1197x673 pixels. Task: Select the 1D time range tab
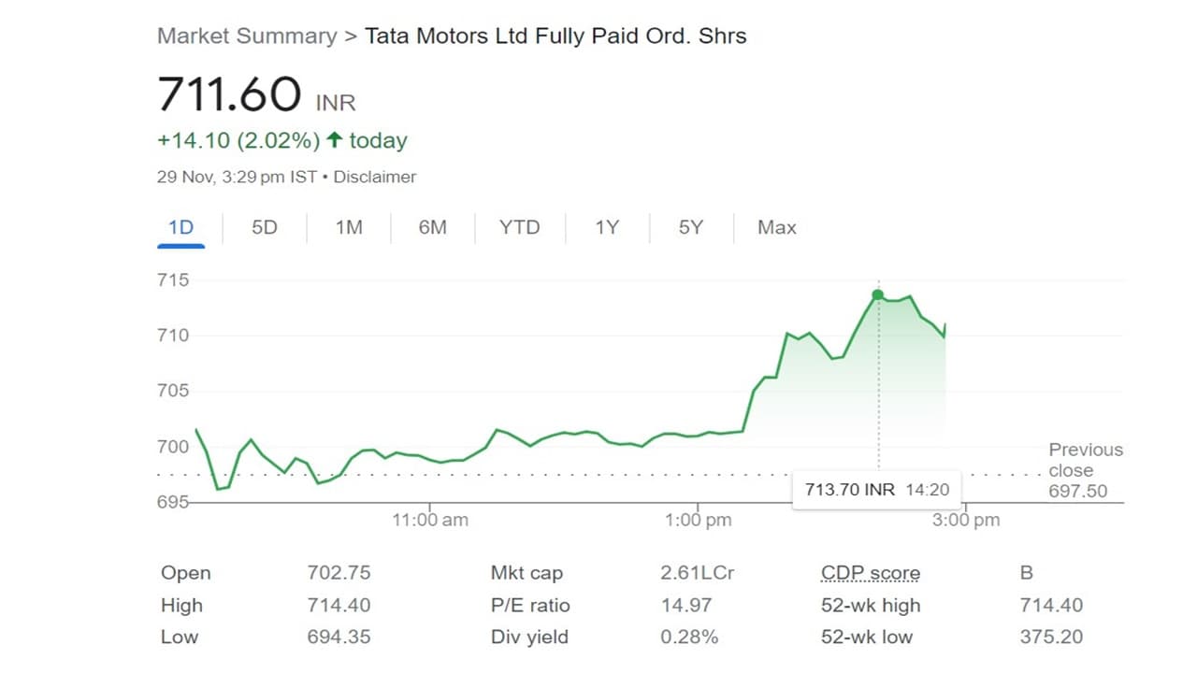180,227
